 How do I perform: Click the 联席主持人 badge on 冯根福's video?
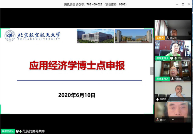[162, 79]
